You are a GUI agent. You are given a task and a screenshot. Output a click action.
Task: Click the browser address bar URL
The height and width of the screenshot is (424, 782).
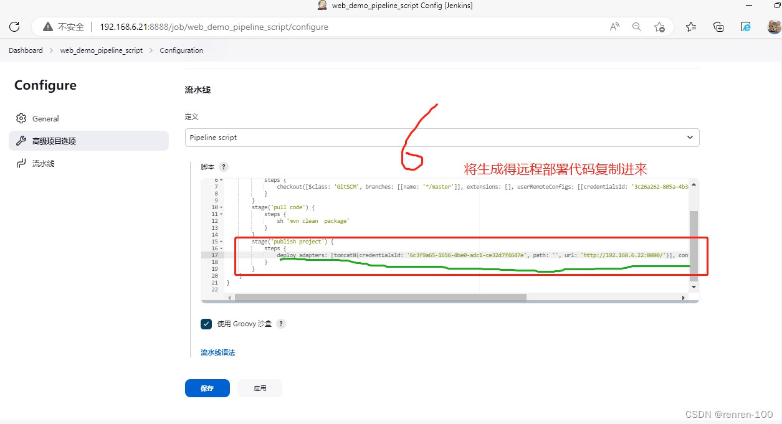pos(214,27)
